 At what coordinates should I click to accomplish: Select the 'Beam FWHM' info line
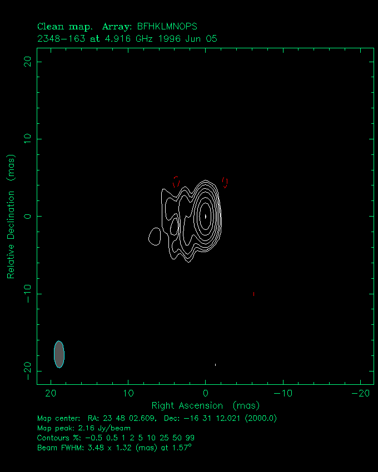tap(114, 447)
